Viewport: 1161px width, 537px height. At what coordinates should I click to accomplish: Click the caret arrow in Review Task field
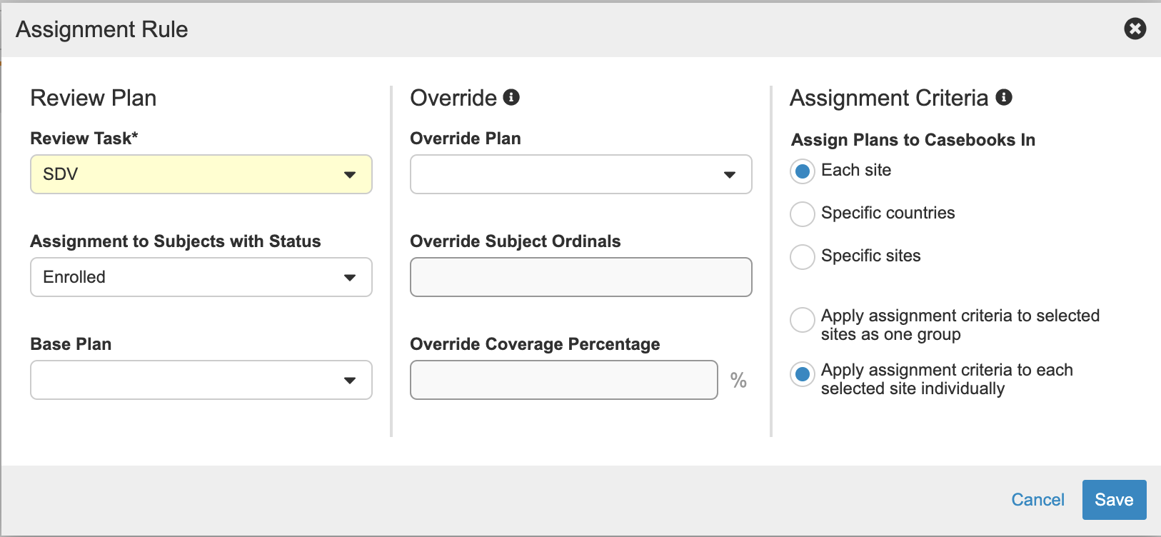point(349,175)
